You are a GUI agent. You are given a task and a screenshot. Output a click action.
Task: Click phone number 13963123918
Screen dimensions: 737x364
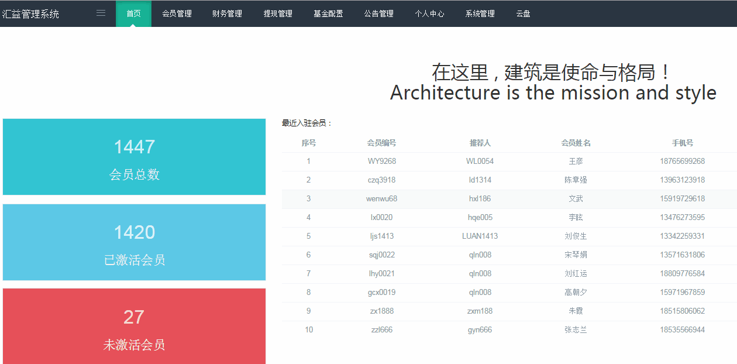[683, 180]
